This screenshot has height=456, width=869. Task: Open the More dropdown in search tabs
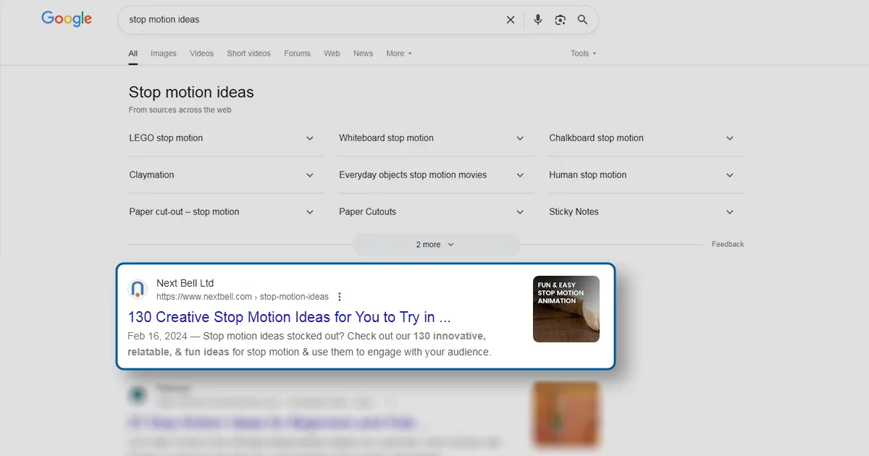[399, 54]
